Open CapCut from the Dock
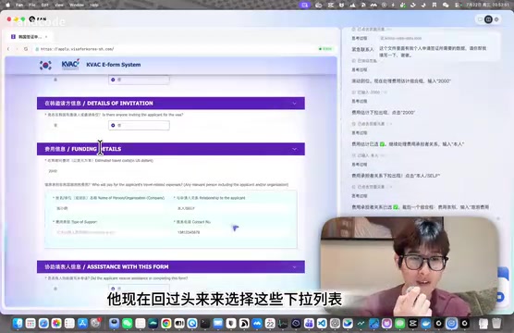514x333 pixels. pos(412,324)
